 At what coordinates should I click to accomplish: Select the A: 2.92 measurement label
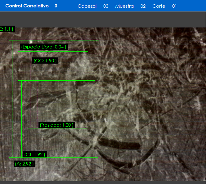(x=24, y=164)
